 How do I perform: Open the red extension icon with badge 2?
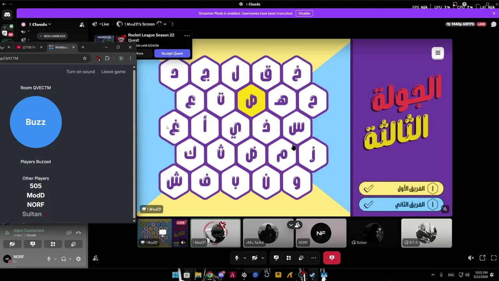click(98, 58)
